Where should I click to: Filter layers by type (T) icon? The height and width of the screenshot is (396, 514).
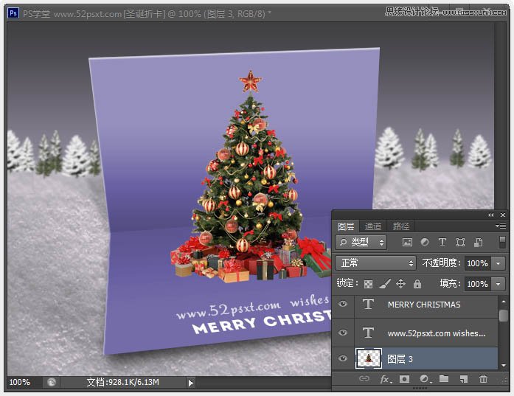click(442, 242)
